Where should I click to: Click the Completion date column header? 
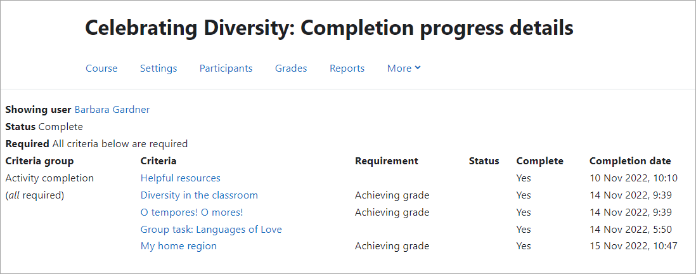(x=630, y=161)
